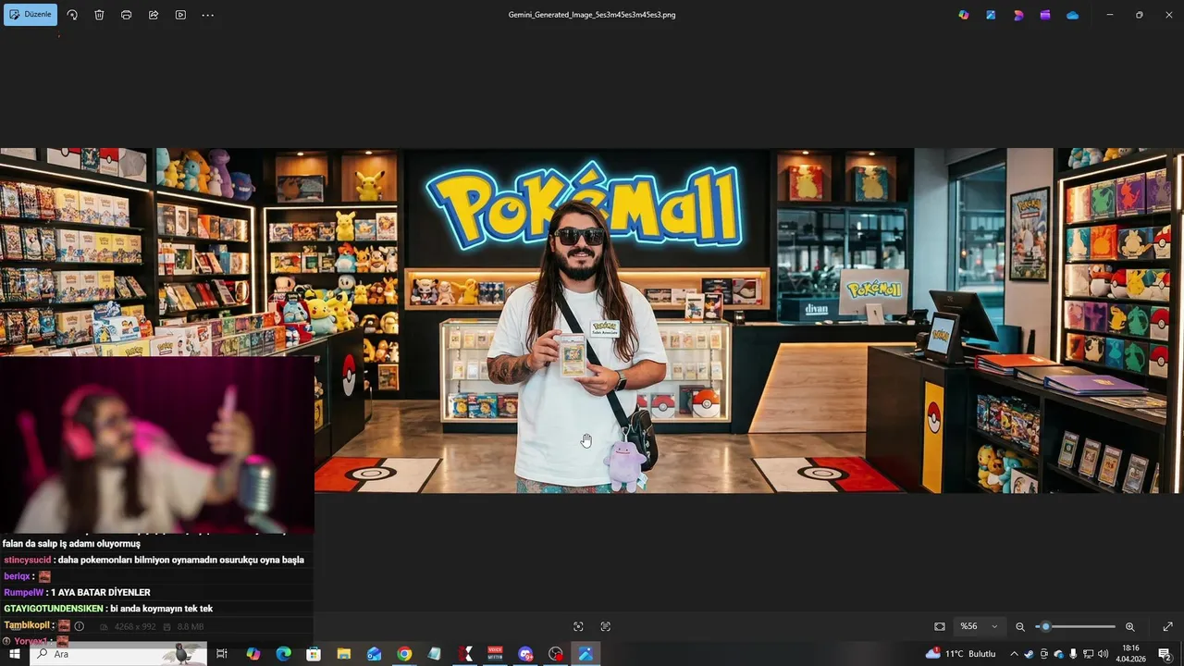Viewport: 1184px width, 666px height.
Task: Open File Explorer from the taskbar
Action: point(344,654)
